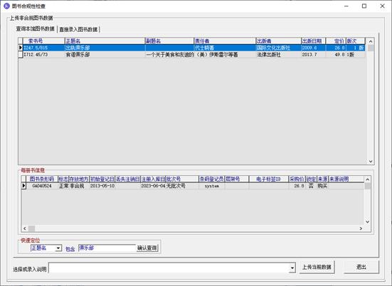Screen dimensions: 392x286
Task: Click the 上传当前数据 button
Action: [317, 268]
